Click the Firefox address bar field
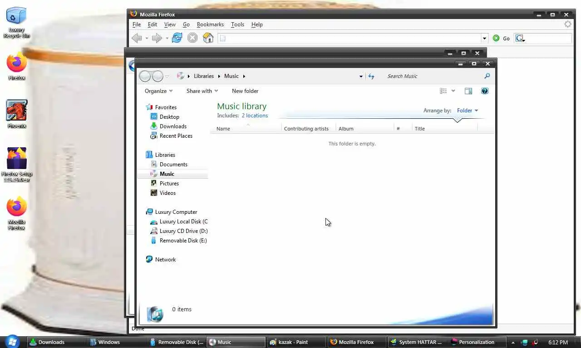 click(350, 39)
